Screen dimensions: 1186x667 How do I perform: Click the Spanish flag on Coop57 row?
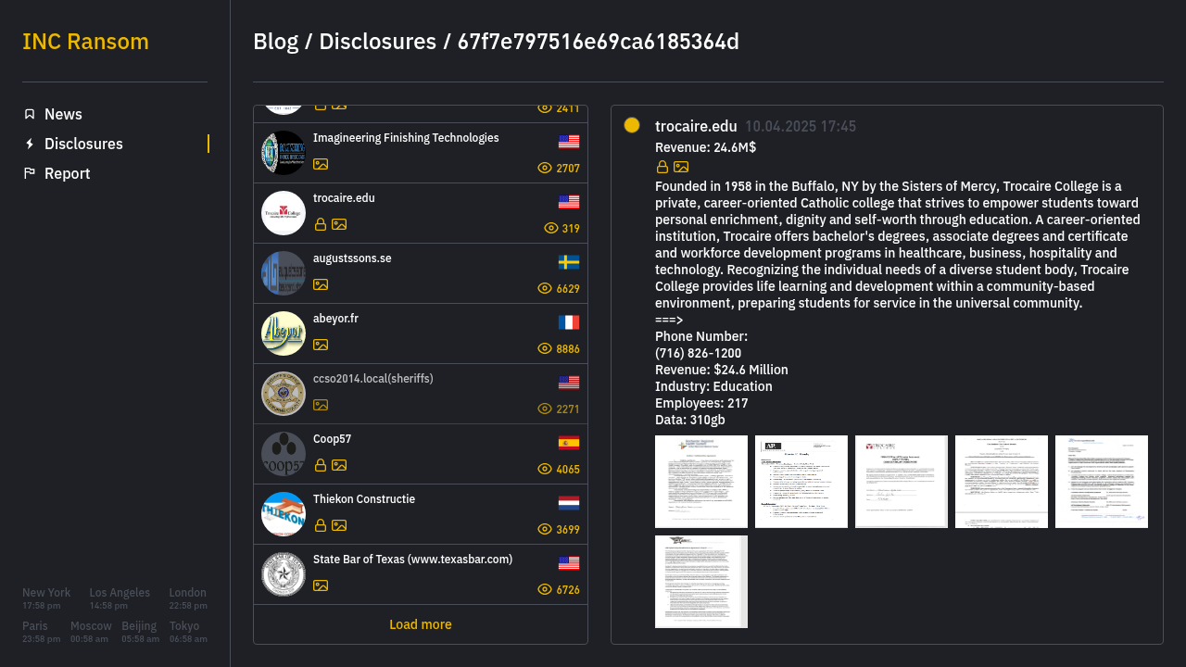(569, 443)
